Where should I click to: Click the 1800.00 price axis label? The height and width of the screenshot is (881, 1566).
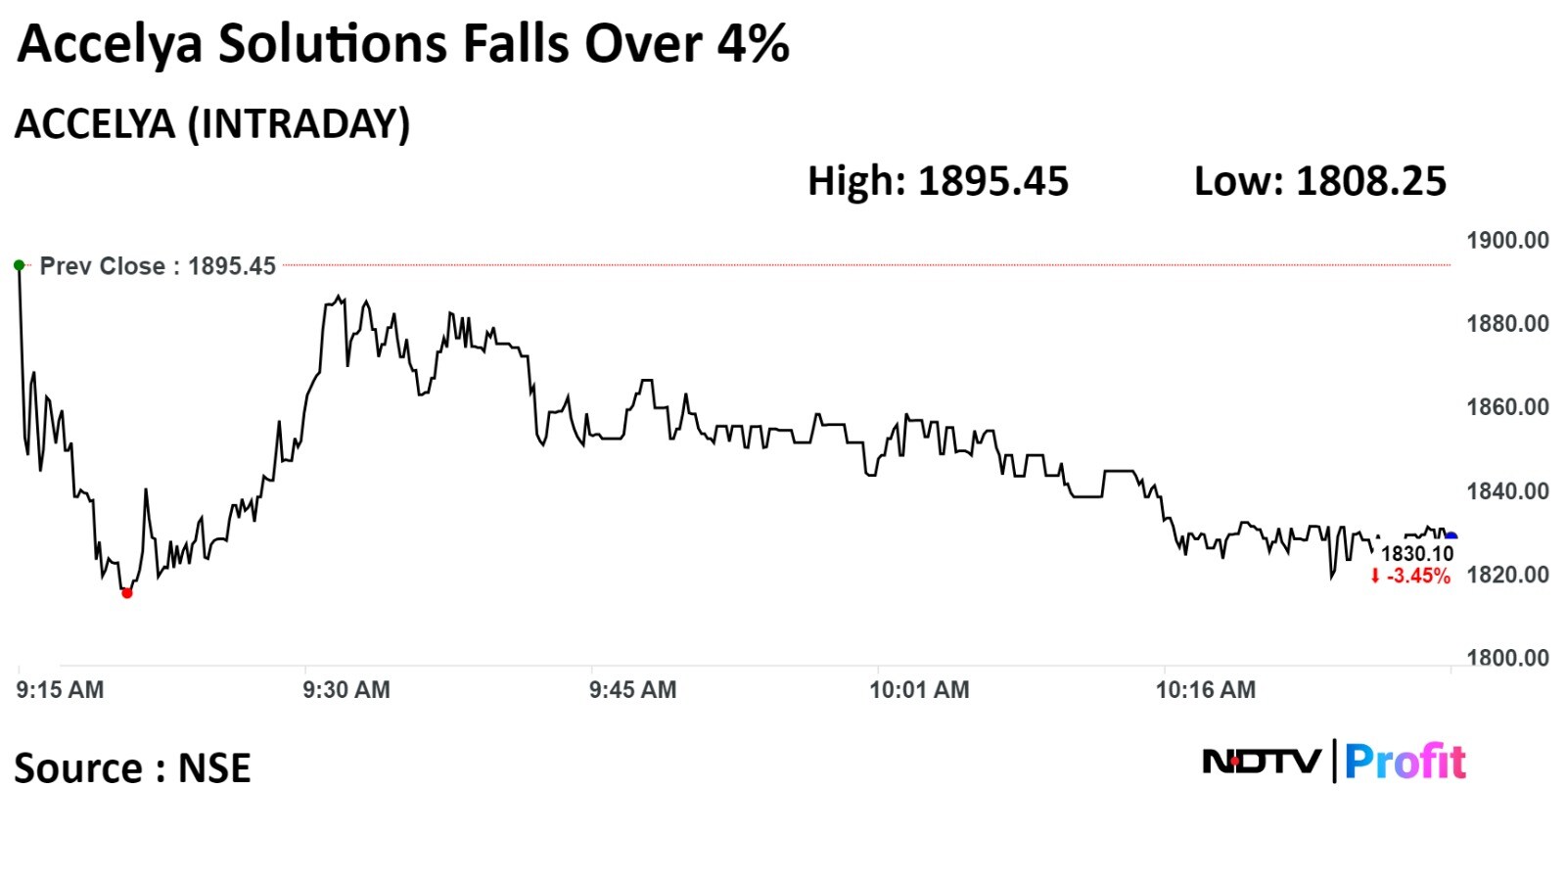tap(1507, 658)
